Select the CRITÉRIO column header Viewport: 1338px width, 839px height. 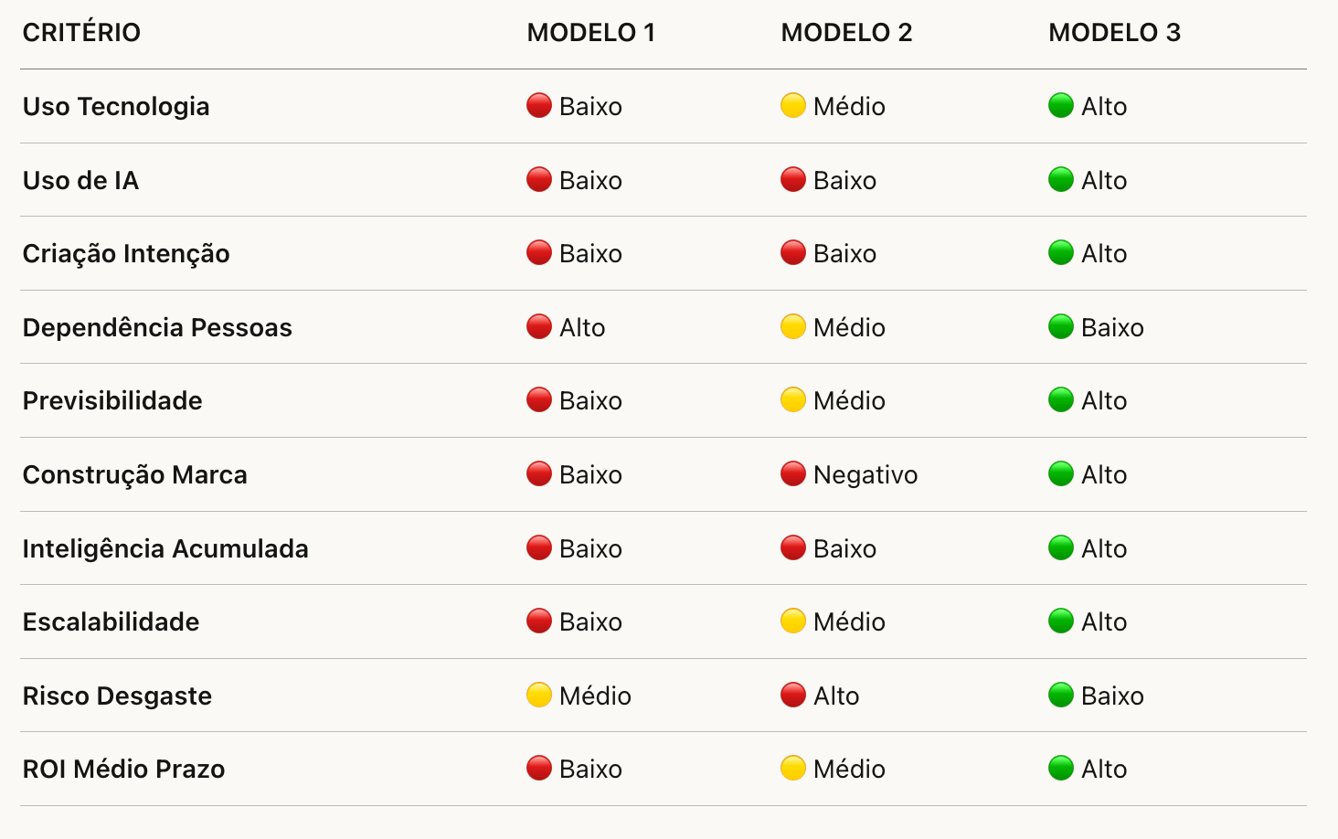pyautogui.click(x=81, y=33)
